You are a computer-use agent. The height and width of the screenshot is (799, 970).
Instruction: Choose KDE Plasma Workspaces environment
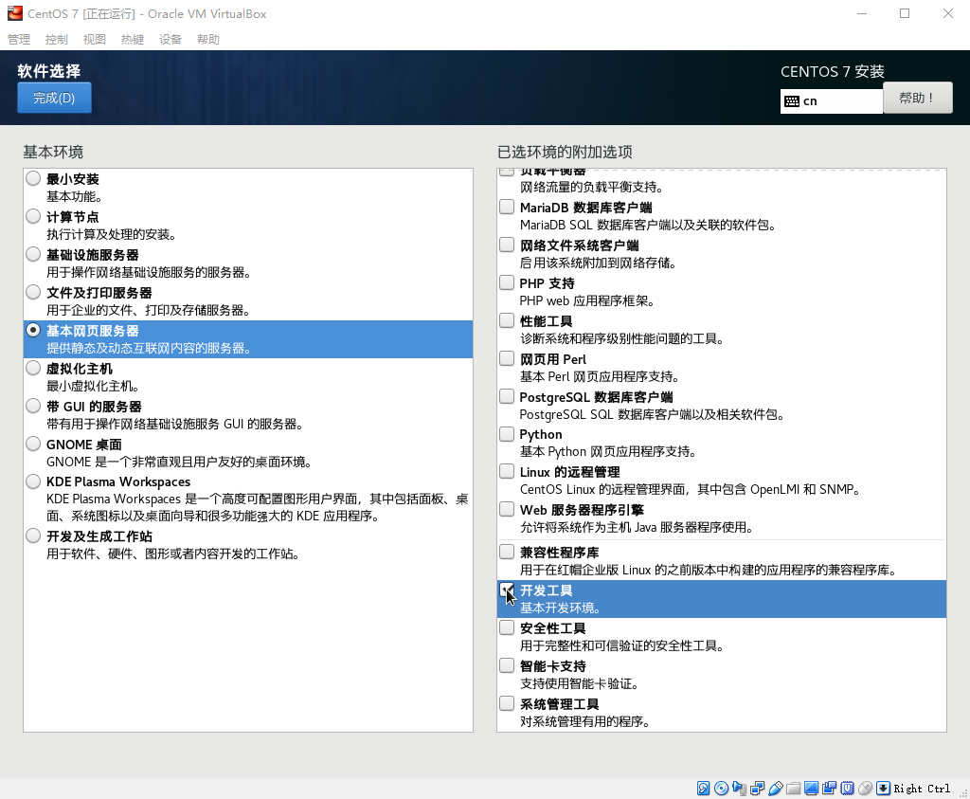33,481
